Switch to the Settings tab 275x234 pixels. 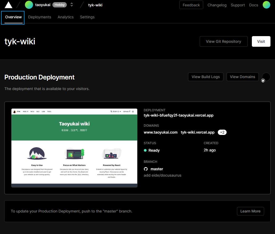[87, 17]
